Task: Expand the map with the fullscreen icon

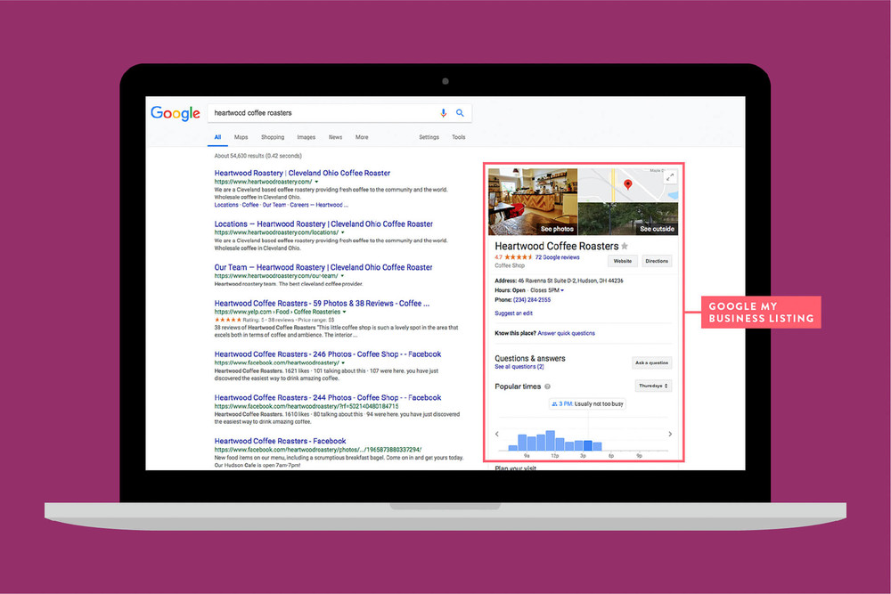Action: (x=670, y=177)
